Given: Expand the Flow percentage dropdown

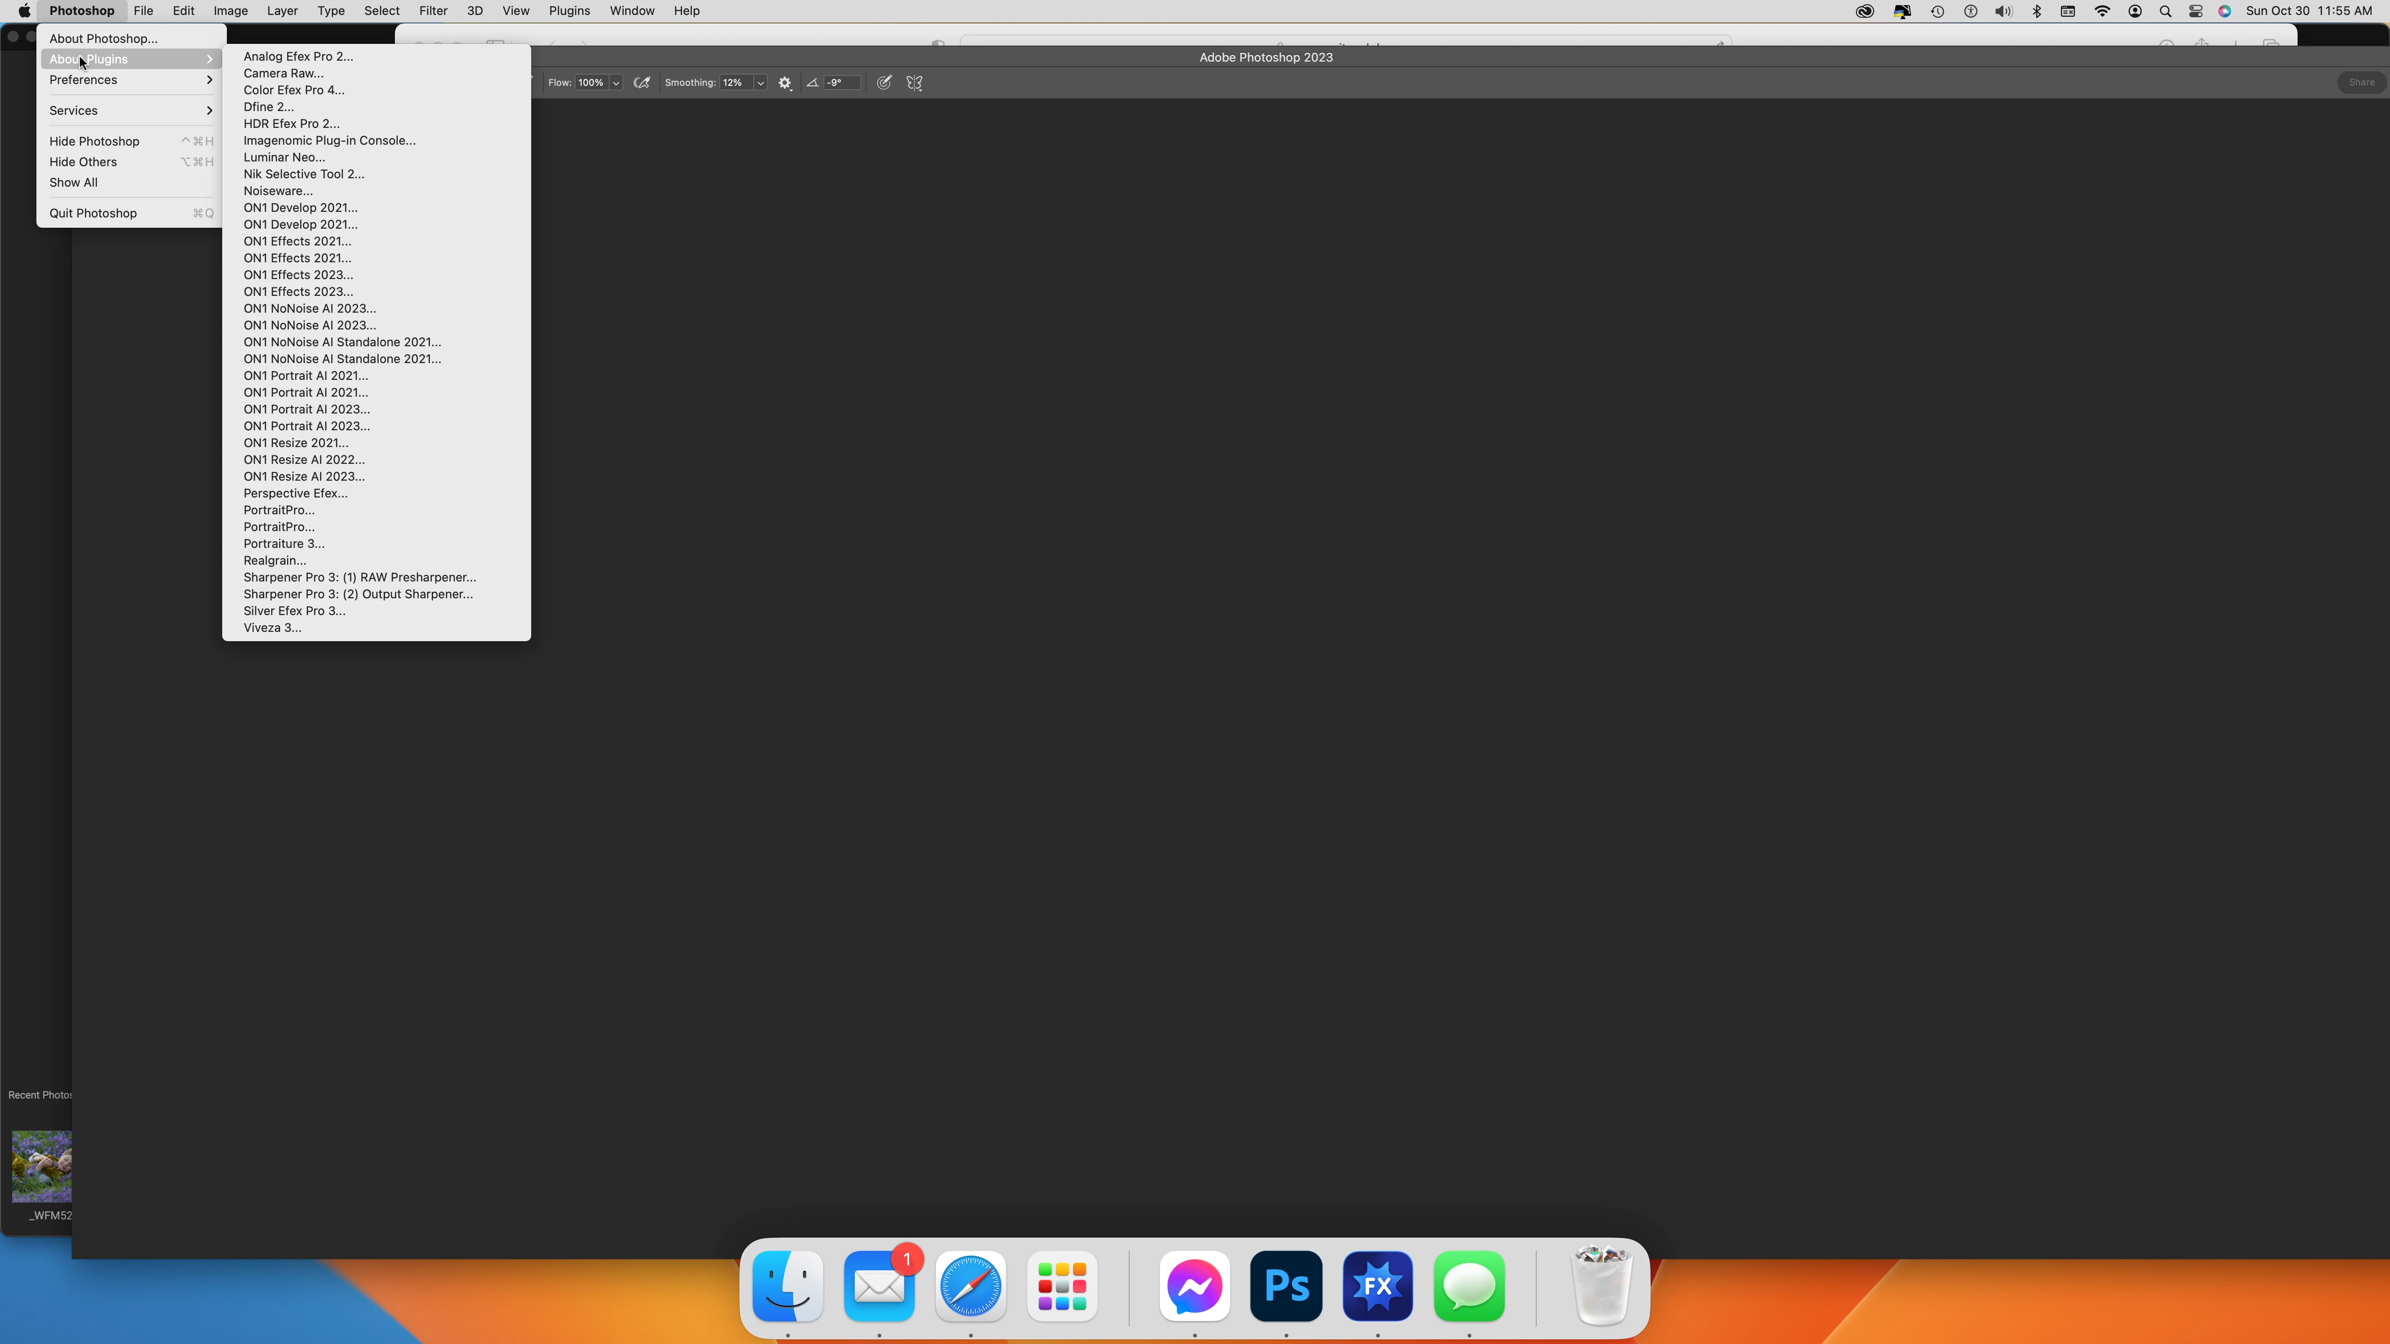Looking at the screenshot, I should point(616,83).
